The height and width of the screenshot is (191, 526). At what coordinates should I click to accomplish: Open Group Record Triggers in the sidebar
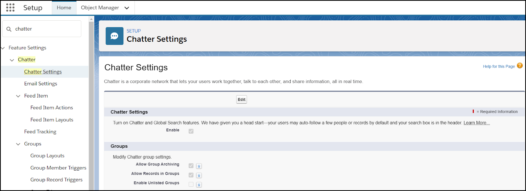point(56,180)
